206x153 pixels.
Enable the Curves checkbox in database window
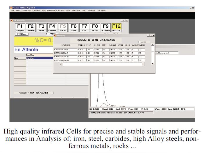[139, 42]
